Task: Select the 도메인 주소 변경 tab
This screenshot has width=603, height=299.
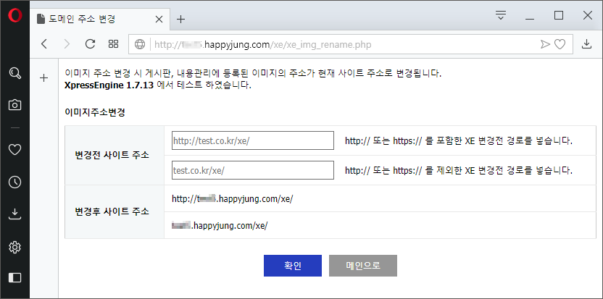Action: [98, 19]
